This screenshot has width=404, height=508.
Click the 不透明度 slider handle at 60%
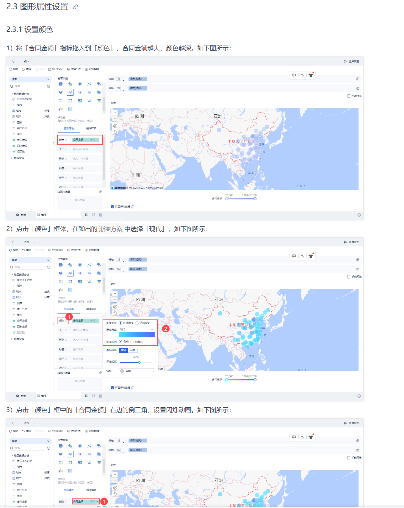[x=139, y=362]
